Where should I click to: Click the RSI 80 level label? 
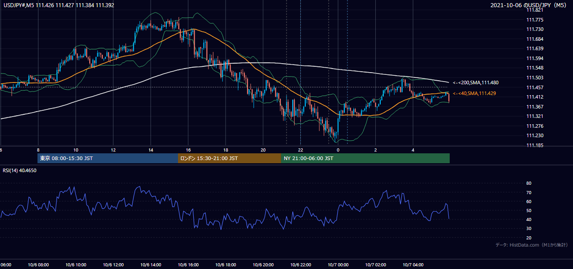(529, 183)
